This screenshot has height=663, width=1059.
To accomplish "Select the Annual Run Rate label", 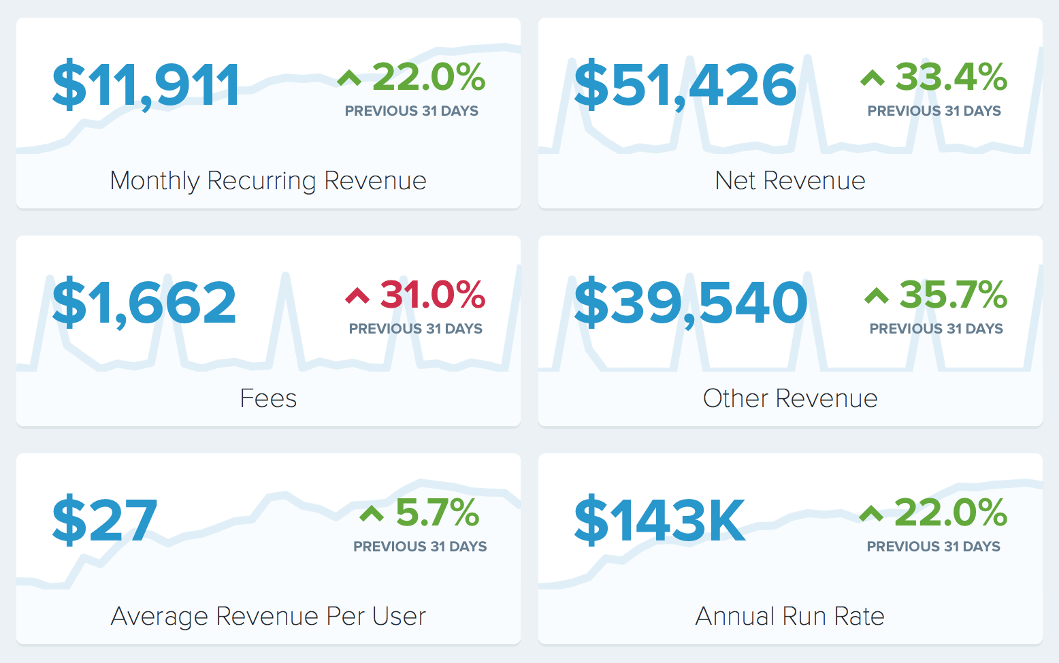I will tap(789, 616).
